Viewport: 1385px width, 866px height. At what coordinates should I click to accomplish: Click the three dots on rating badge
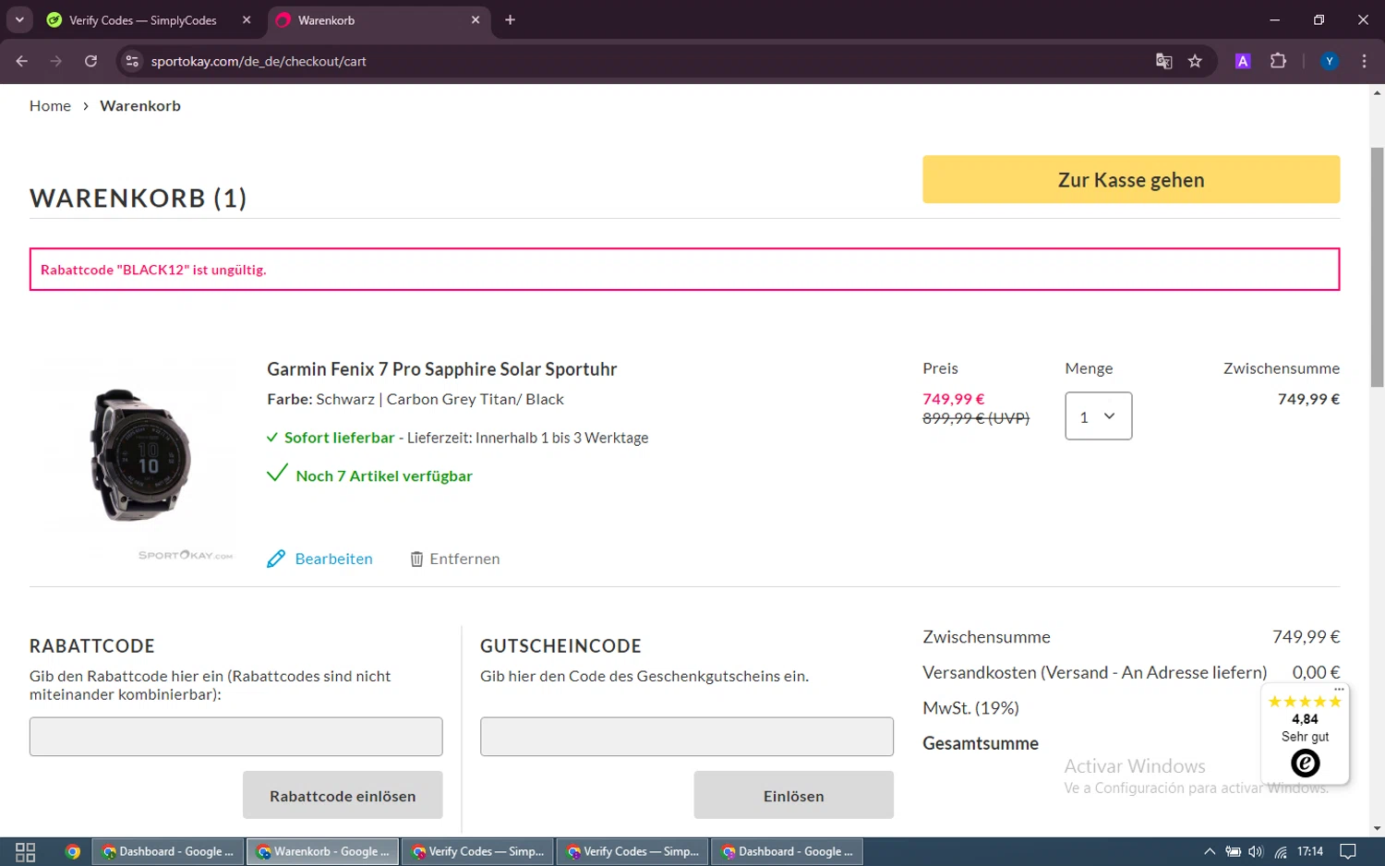point(1339,689)
